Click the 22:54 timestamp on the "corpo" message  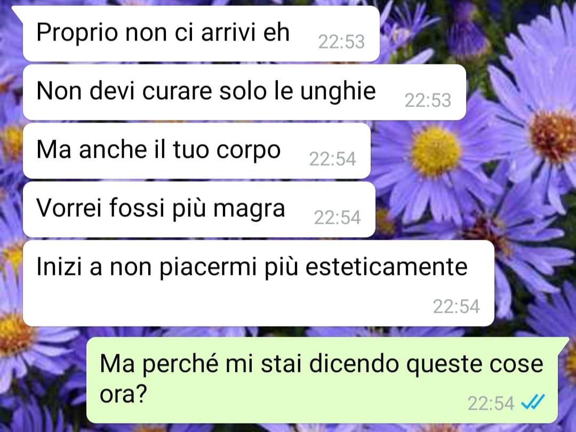tap(332, 159)
